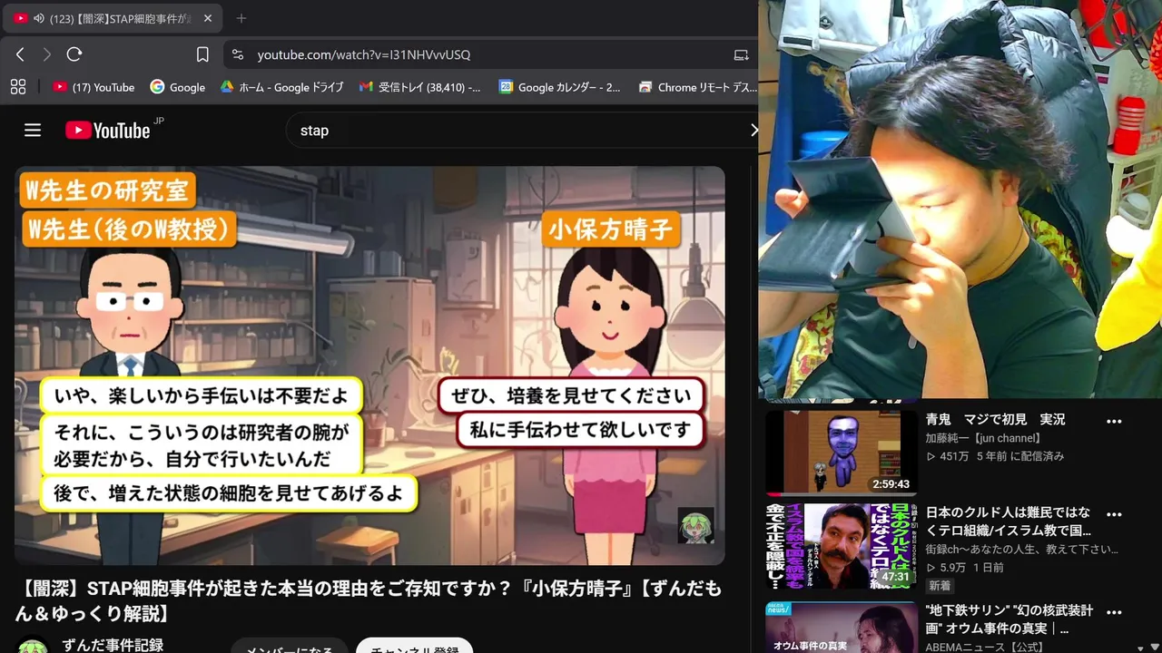Click the youtube.com address bar URL

point(364,54)
